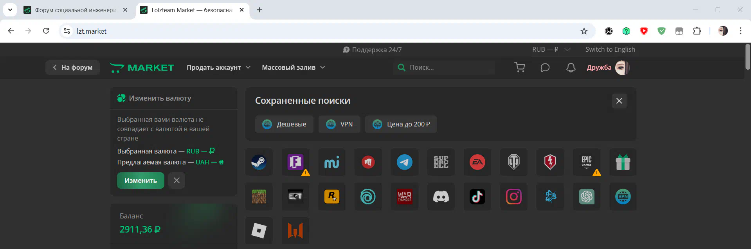
Task: Expand the Продать аккаунт dropdown
Action: [218, 67]
